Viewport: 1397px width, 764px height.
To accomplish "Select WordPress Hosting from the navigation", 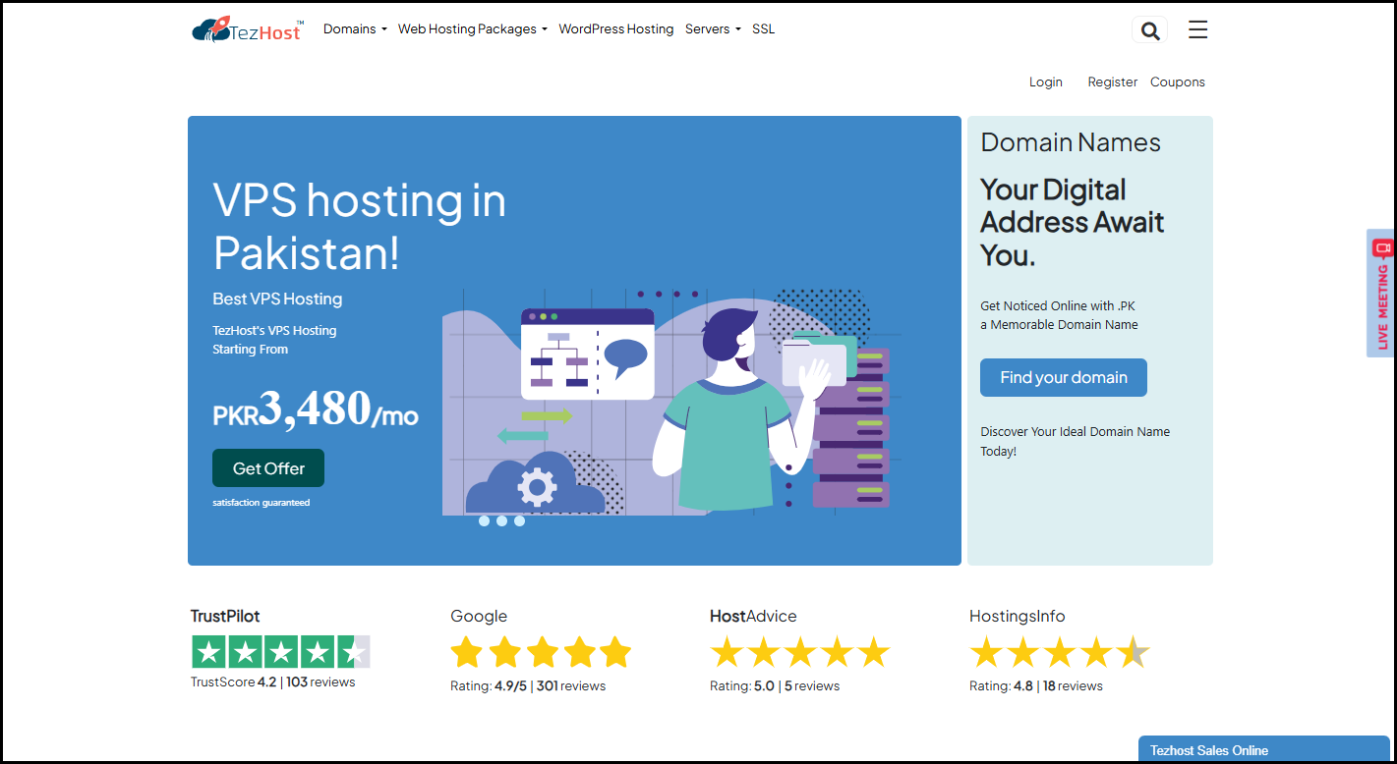I will [616, 28].
